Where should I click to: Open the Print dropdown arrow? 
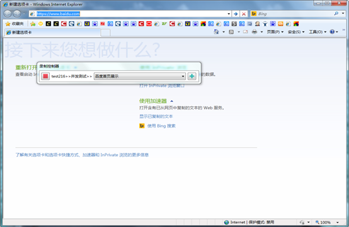[261, 32]
